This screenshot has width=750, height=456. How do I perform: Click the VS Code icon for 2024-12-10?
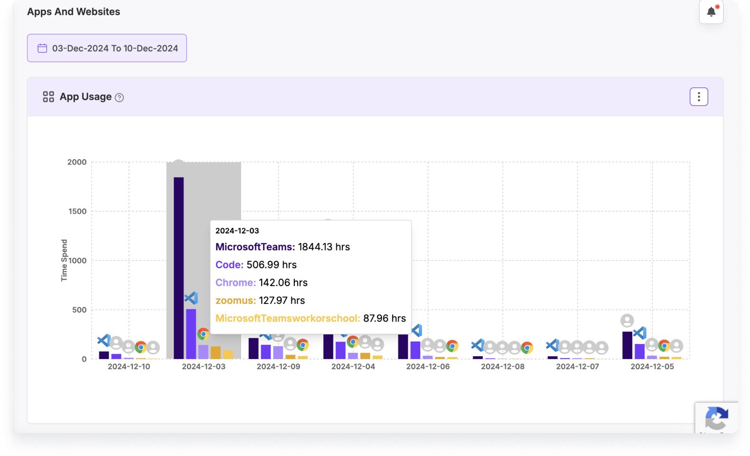click(103, 340)
